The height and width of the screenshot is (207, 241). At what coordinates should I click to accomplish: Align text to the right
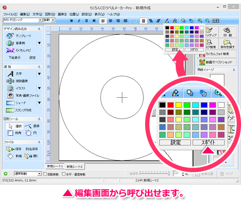(118, 21)
